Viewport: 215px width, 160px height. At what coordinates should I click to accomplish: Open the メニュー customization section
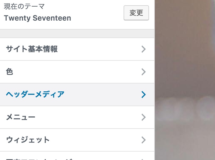pyautogui.click(x=77, y=117)
